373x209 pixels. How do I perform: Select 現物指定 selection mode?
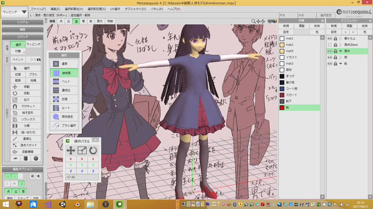pos(64,117)
